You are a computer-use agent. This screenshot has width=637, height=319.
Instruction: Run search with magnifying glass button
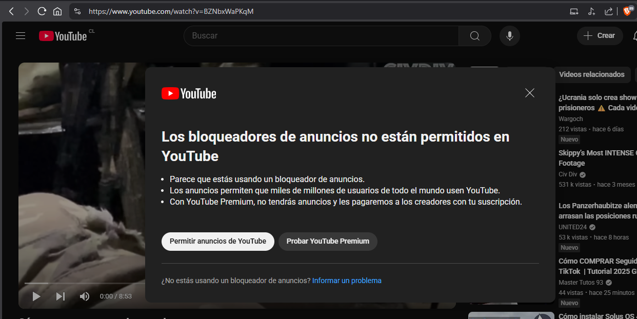[475, 36]
